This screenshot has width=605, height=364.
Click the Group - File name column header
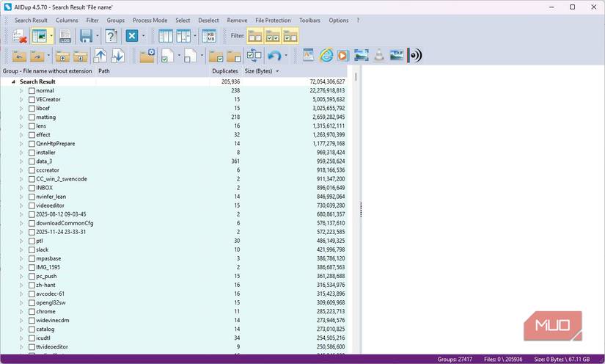coord(48,71)
